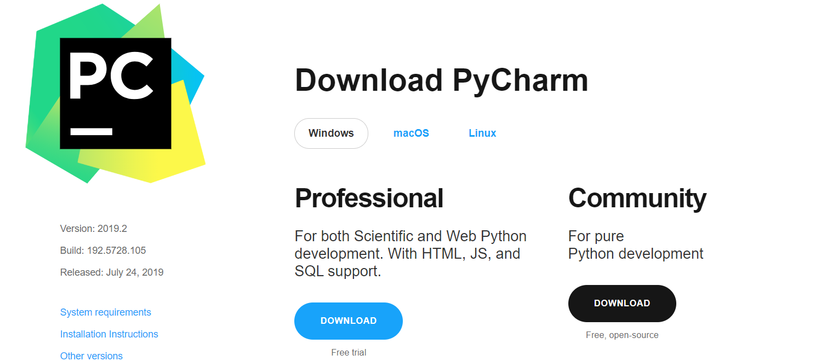Click the Download PyCharm heading
The width and height of the screenshot is (827, 361).
click(x=441, y=79)
